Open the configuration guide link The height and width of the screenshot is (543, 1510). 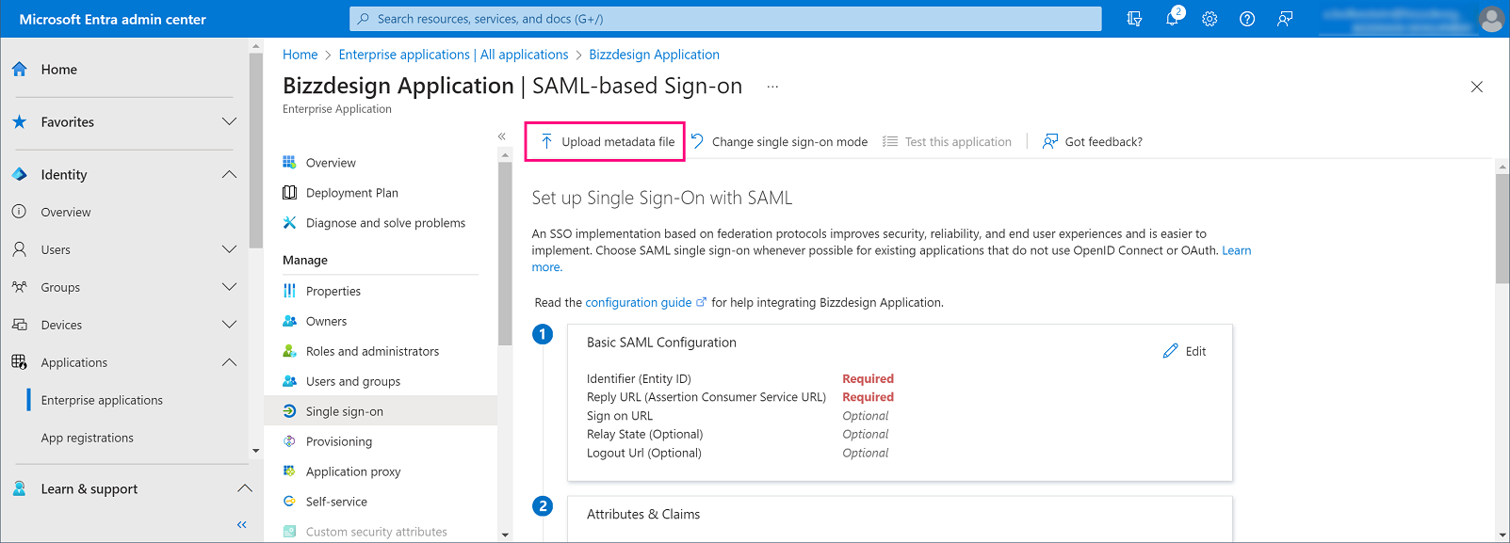click(x=639, y=302)
